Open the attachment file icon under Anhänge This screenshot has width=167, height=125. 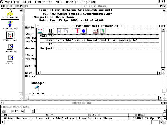[36, 90]
